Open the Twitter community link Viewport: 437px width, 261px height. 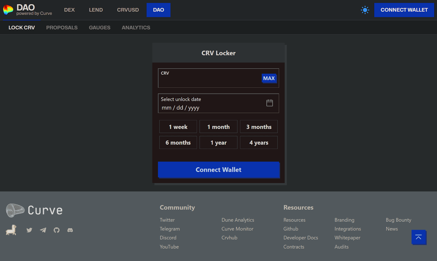pos(167,220)
